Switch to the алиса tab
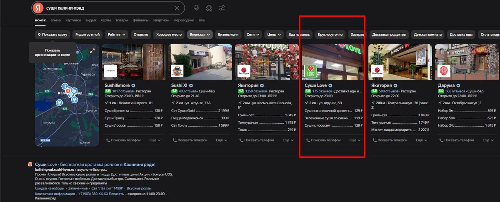This screenshot has height=202, width=500. pos(55,20)
